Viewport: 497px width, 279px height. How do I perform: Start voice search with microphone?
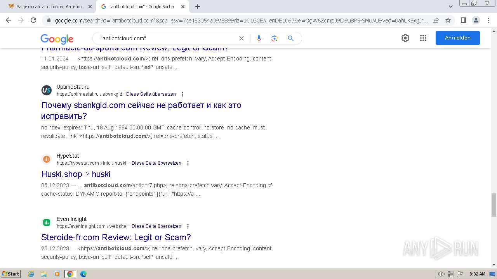[x=259, y=38]
